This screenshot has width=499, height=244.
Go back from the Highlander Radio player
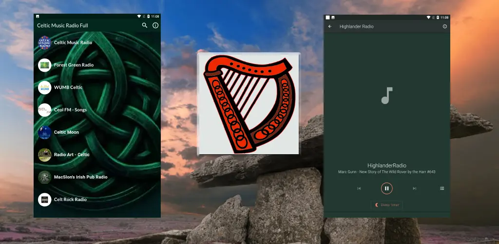click(x=330, y=26)
